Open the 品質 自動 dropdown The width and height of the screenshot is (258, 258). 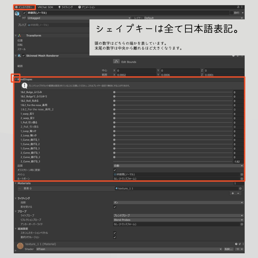[x=178, y=166]
